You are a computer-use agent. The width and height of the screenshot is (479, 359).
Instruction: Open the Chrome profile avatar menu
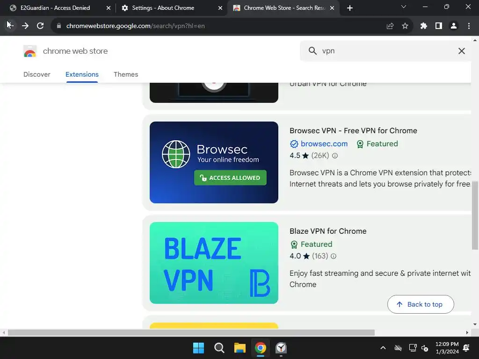[454, 26]
